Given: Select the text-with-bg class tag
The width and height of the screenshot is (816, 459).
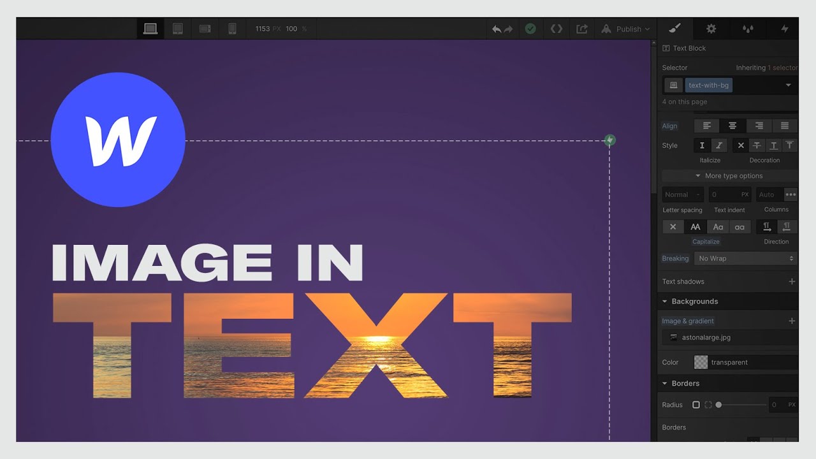Looking at the screenshot, I should 708,85.
